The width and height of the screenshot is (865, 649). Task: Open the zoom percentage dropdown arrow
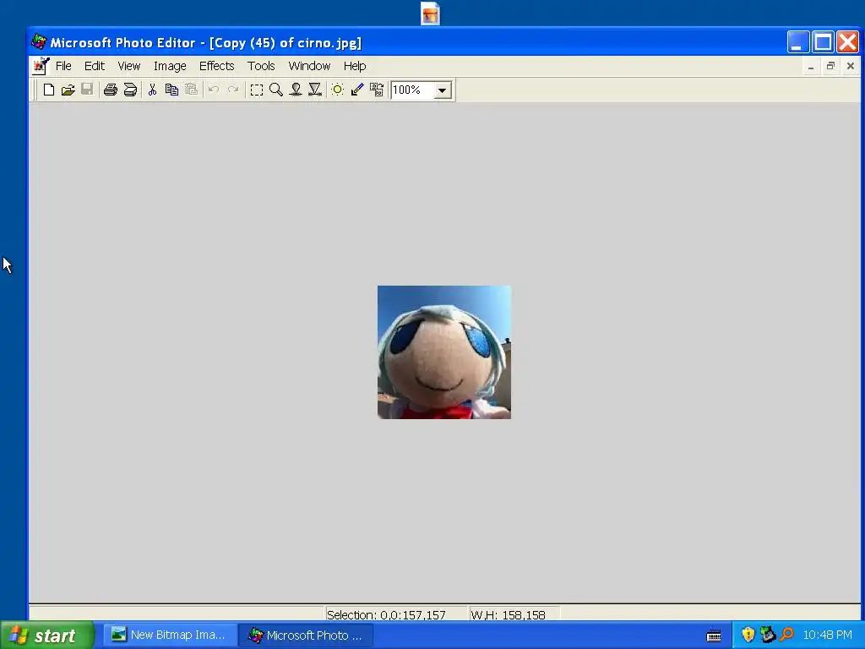point(442,90)
